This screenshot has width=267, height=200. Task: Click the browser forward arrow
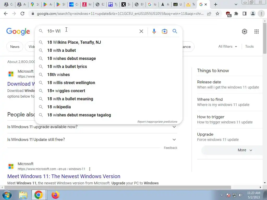click(14, 14)
